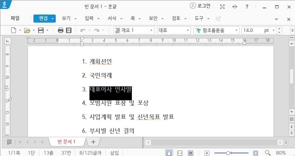Click vertical scrollbar down arrow
The width and height of the screenshot is (295, 156).
click(x=292, y=112)
